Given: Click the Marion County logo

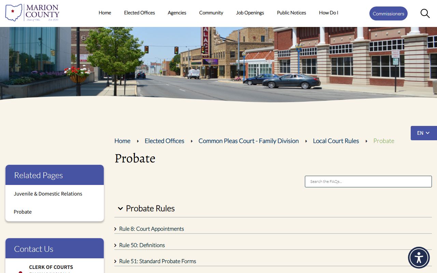Looking at the screenshot, I should pyautogui.click(x=32, y=13).
